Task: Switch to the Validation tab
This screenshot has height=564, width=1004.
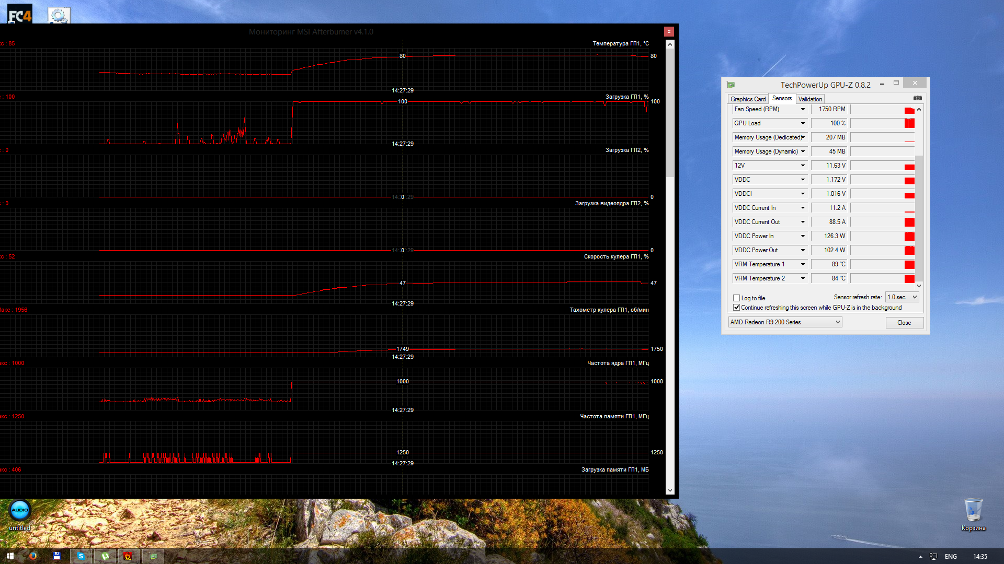Action: tap(810, 99)
